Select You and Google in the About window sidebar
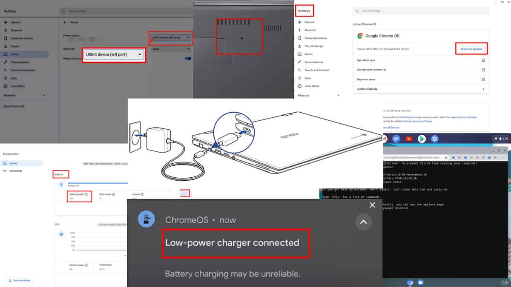This screenshot has width=511, height=287. point(314,46)
